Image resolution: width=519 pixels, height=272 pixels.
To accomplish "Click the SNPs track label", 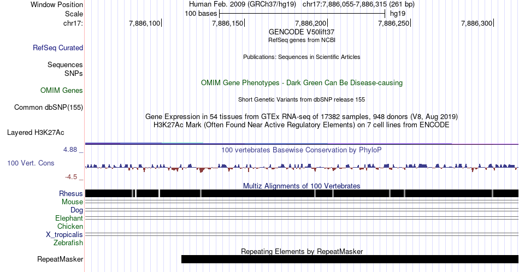I will point(74,73).
